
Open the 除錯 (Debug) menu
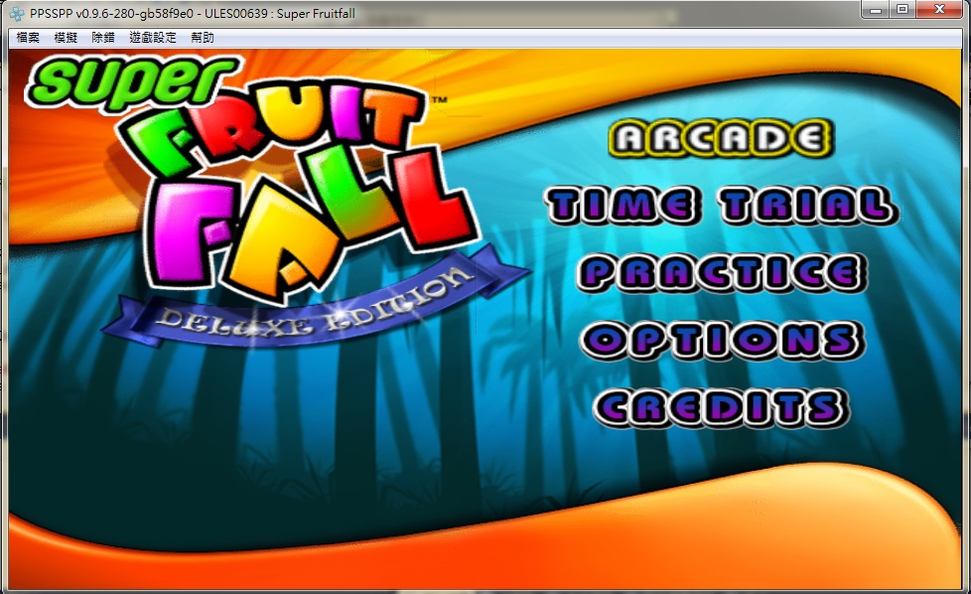[x=103, y=38]
